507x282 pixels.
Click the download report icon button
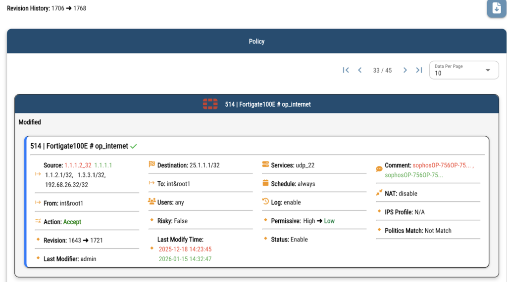tap(496, 8)
